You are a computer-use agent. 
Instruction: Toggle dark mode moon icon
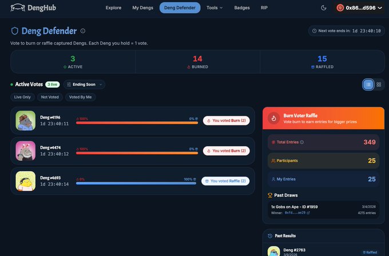click(x=324, y=7)
